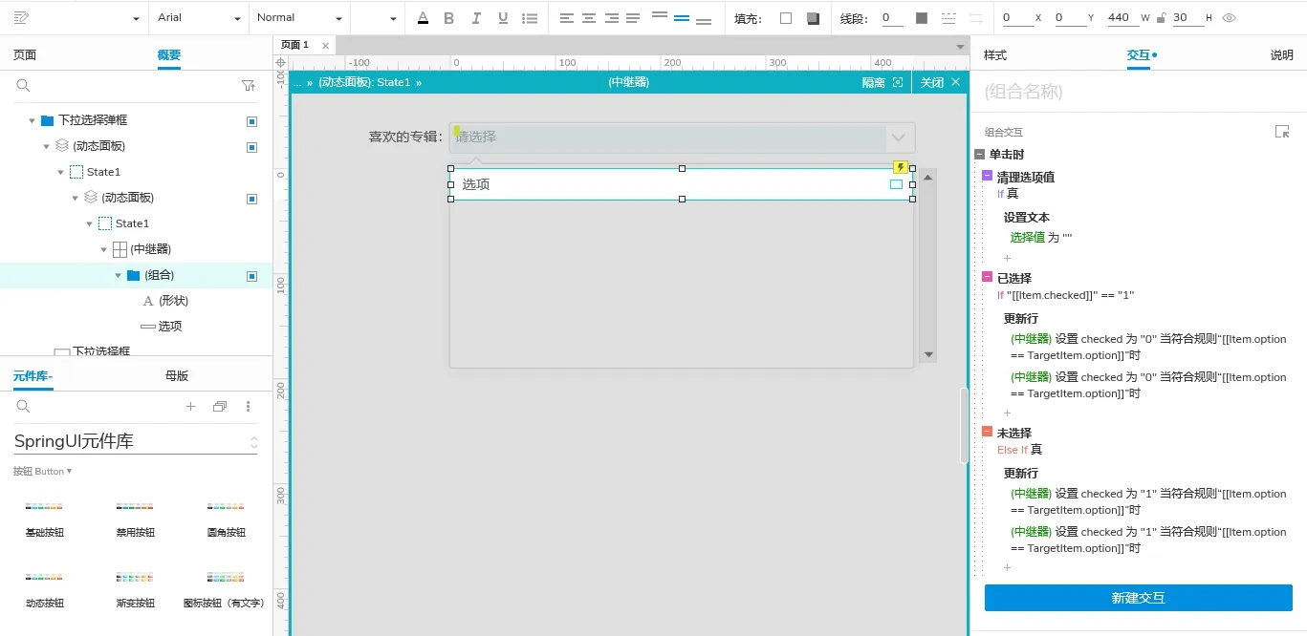Viewport: 1307px width, 636px height.
Task: Collapse the 单击时 event section
Action: (x=979, y=155)
